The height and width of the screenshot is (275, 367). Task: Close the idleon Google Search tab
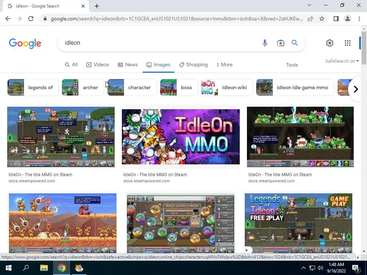(83, 6)
